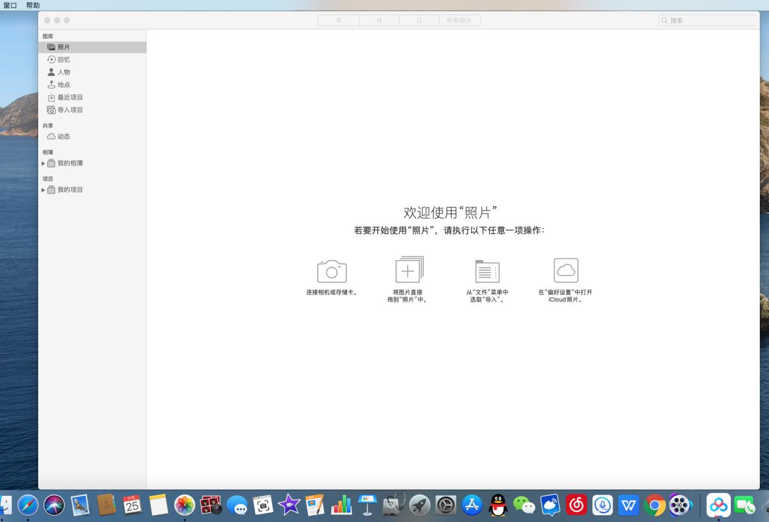Image resolution: width=769 pixels, height=522 pixels.
Task: Switch to the 年 view tab
Action: 338,20
